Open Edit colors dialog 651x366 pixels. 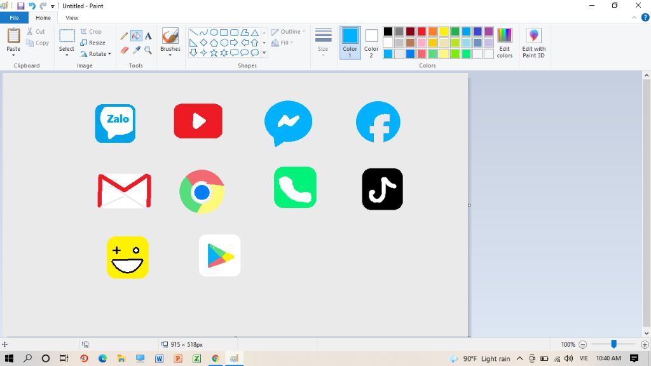[x=505, y=43]
